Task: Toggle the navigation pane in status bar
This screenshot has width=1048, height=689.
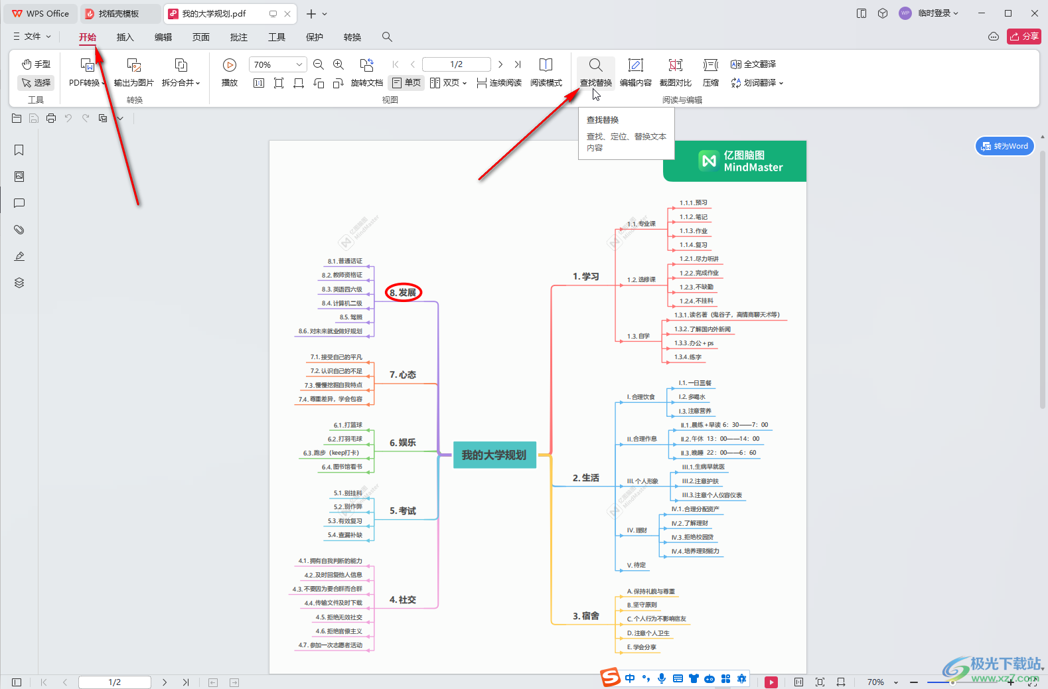Action: point(17,682)
